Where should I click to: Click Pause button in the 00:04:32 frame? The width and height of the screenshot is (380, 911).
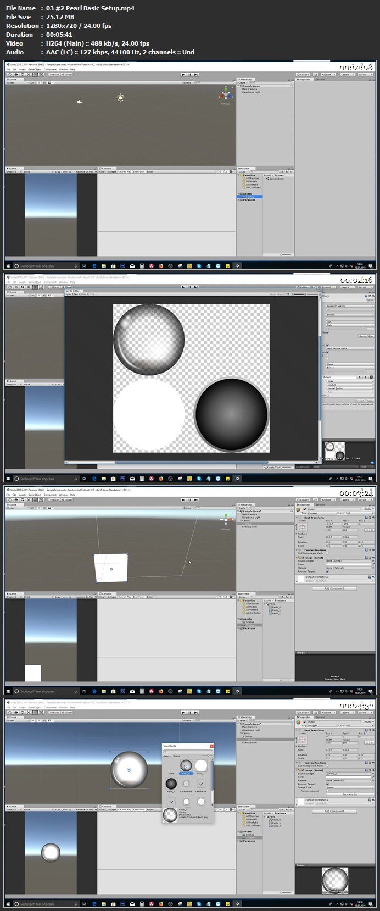tap(190, 712)
